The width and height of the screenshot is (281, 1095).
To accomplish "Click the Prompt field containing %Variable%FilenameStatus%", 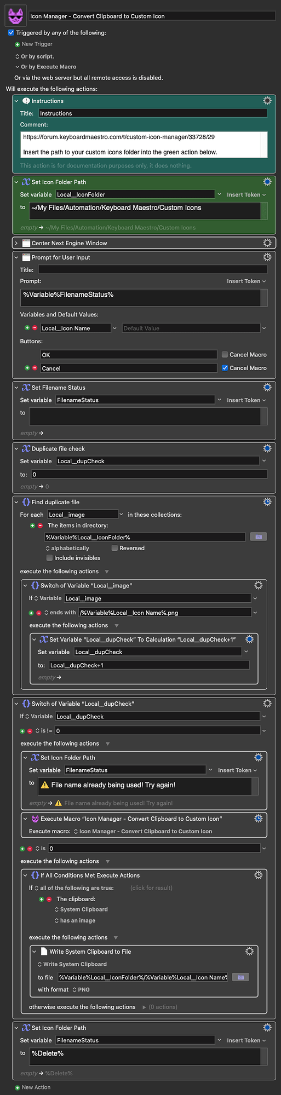I will [140, 297].
